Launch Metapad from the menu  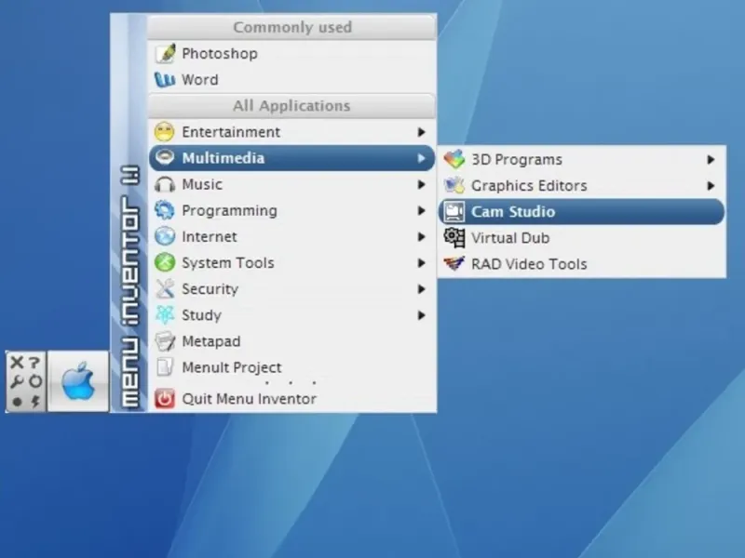pyautogui.click(x=291, y=341)
